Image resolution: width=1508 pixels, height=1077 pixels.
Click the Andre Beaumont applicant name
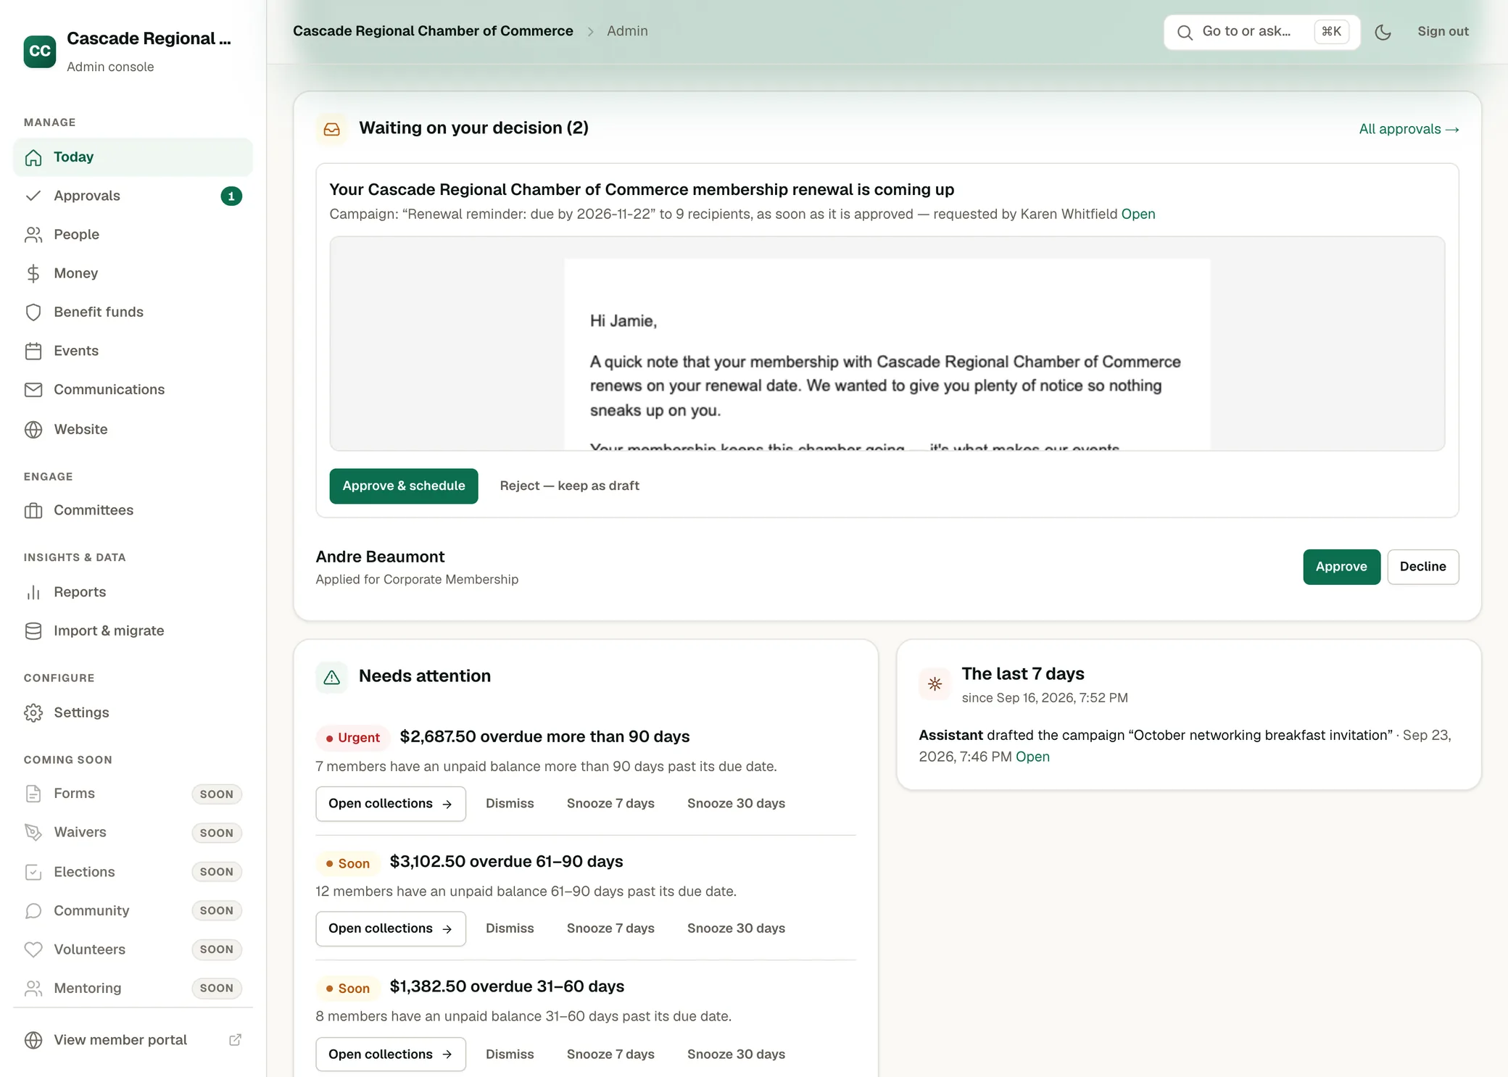(380, 557)
